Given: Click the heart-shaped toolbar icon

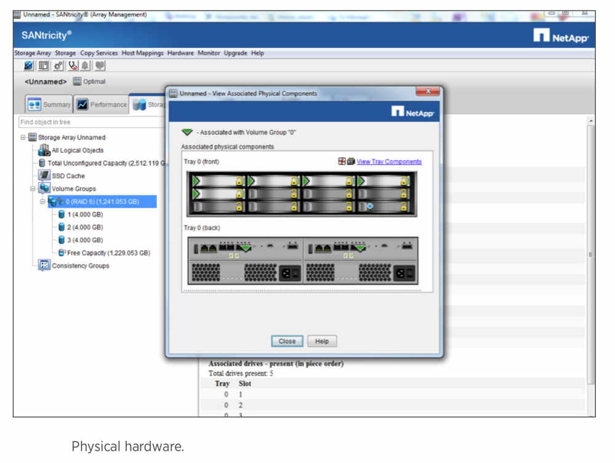Looking at the screenshot, I should [x=100, y=65].
